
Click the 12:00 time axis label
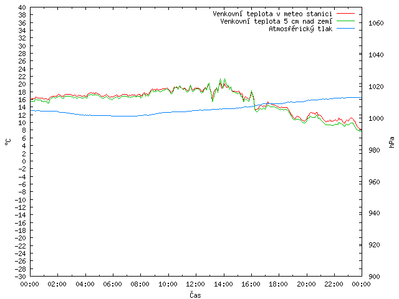[195, 284]
